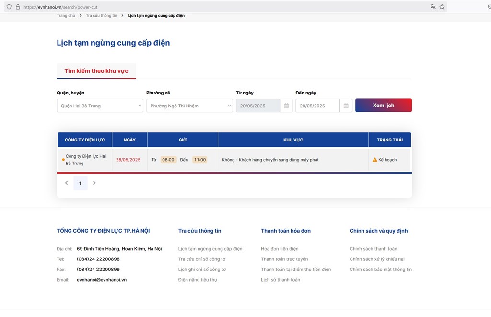The height and width of the screenshot is (317, 491).
Task: Click the shield icon in address bar
Action: [9, 7]
